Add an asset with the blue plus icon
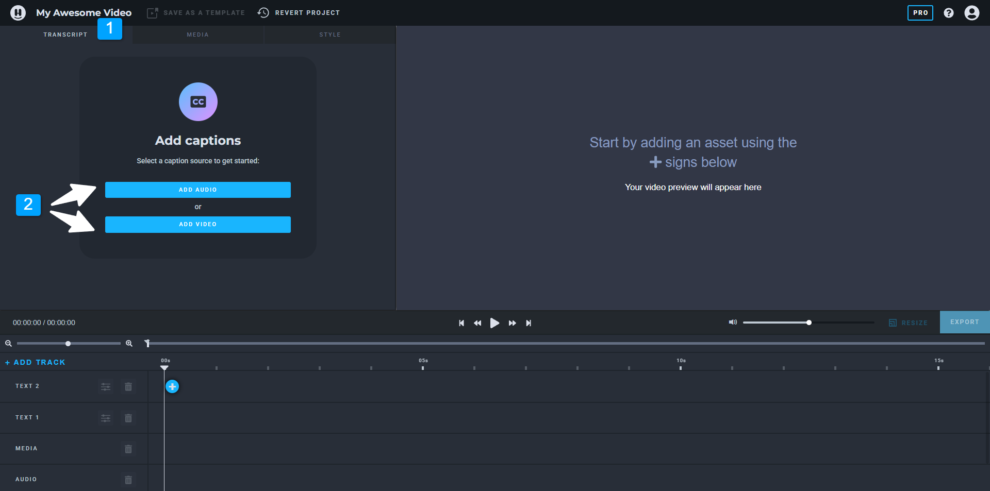 coord(172,386)
